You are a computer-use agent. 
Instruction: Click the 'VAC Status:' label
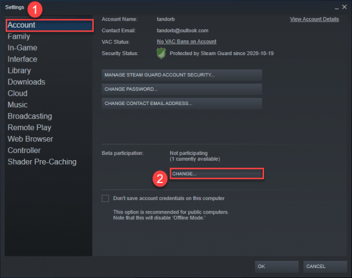pyautogui.click(x=116, y=42)
